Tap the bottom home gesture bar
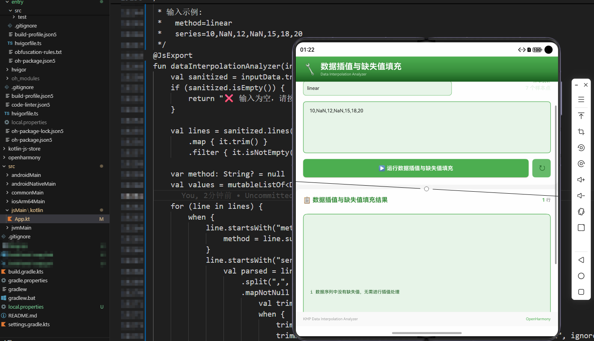Image resolution: width=594 pixels, height=341 pixels. (427, 333)
